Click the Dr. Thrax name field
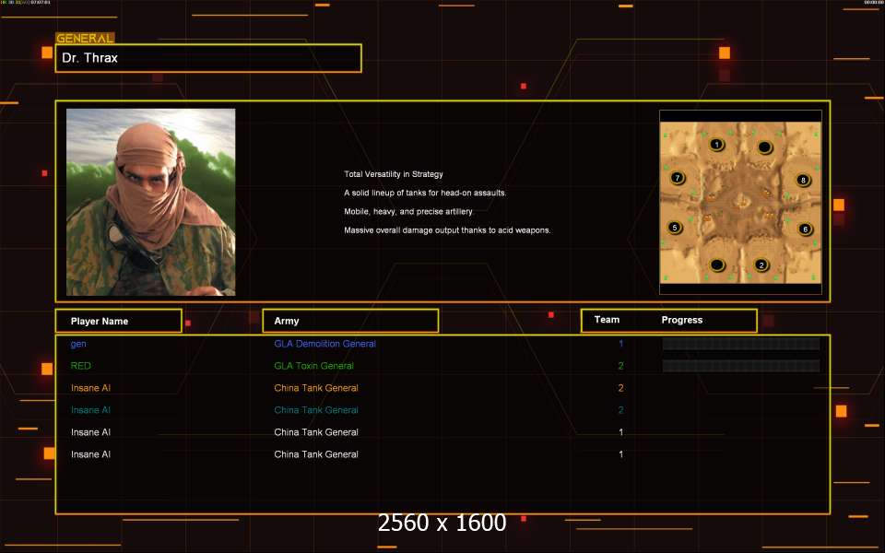 208,58
